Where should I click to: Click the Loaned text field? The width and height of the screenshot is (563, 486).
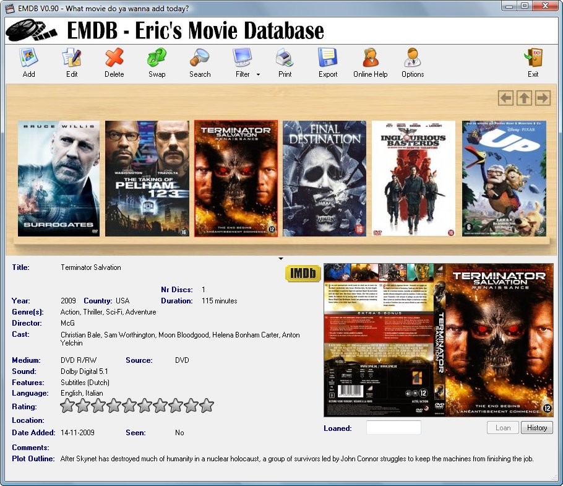click(x=394, y=427)
